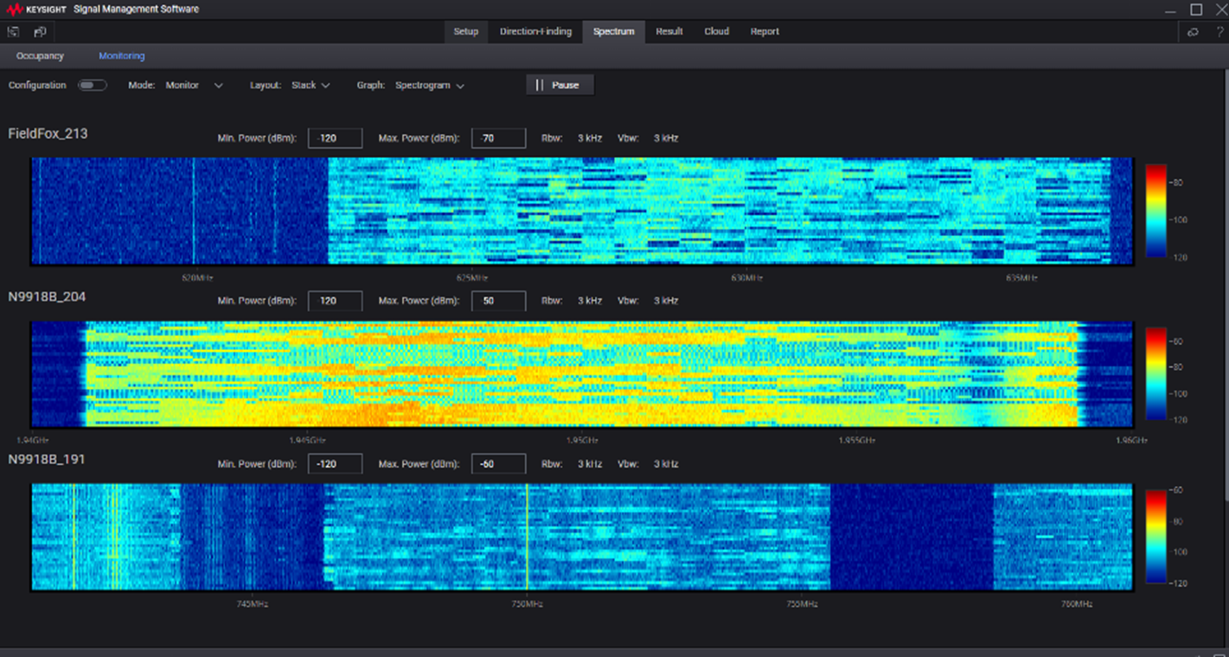This screenshot has width=1229, height=657.
Task: Click the vertical scrollbar on the right edge
Action: [x=1226, y=285]
